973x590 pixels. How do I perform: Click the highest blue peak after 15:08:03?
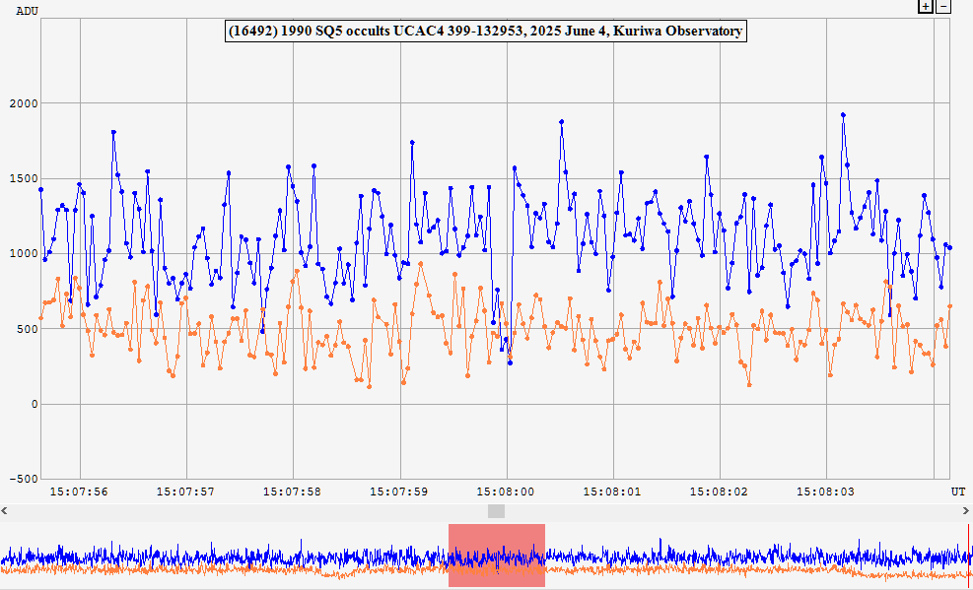pos(843,115)
